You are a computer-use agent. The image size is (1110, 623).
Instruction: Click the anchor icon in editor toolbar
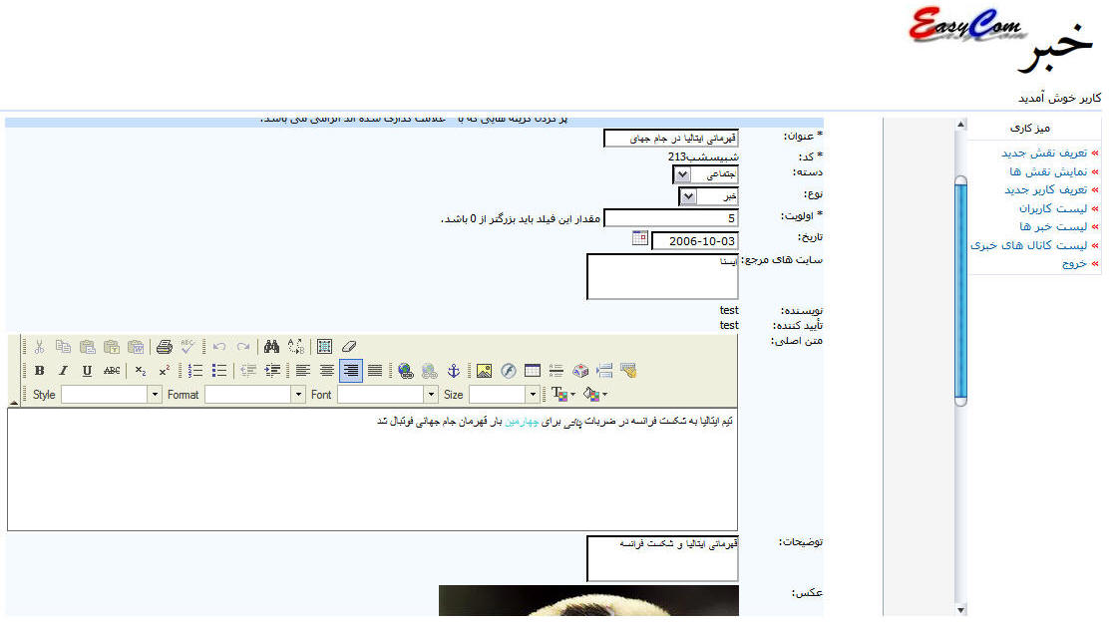(x=453, y=371)
